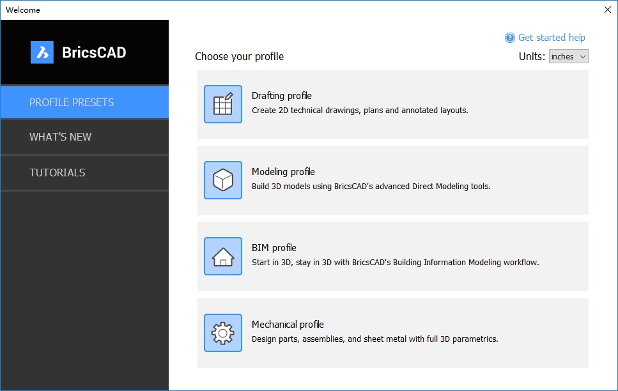Click the question mark help icon
618x391 pixels.
click(x=509, y=38)
